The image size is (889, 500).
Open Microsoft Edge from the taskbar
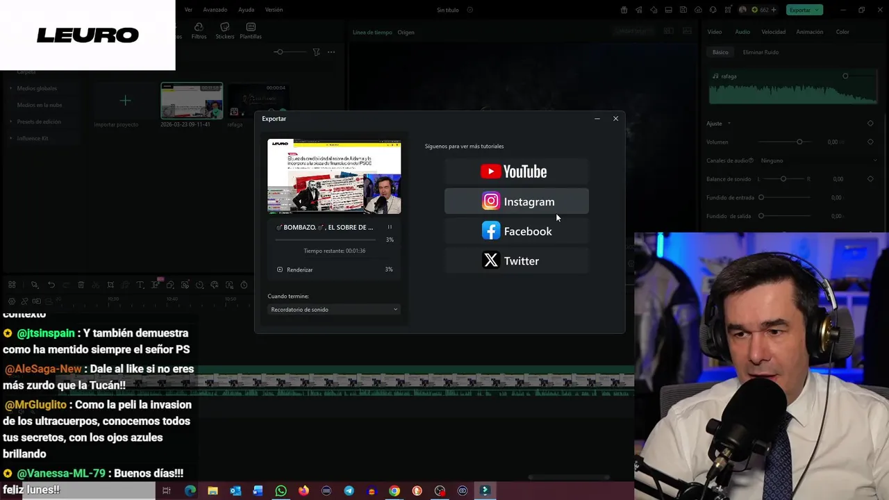click(190, 490)
